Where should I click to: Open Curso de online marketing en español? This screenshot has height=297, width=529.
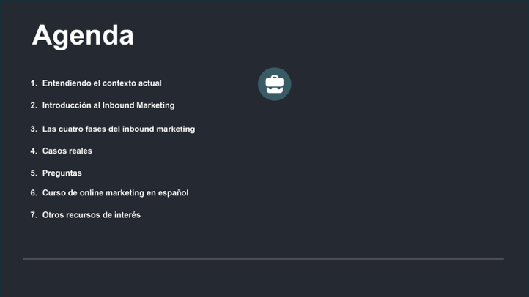point(115,193)
